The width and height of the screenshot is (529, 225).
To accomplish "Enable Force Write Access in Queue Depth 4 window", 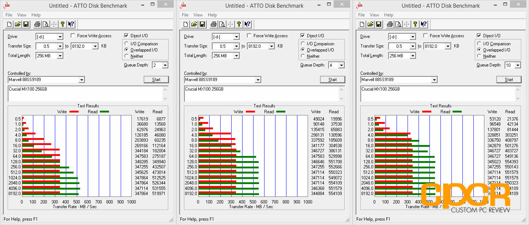I will (249, 36).
